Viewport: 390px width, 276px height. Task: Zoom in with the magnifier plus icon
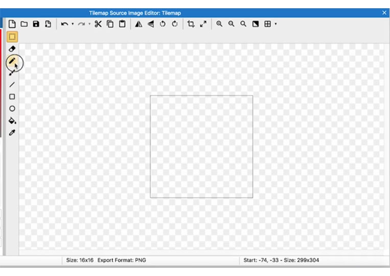point(219,24)
